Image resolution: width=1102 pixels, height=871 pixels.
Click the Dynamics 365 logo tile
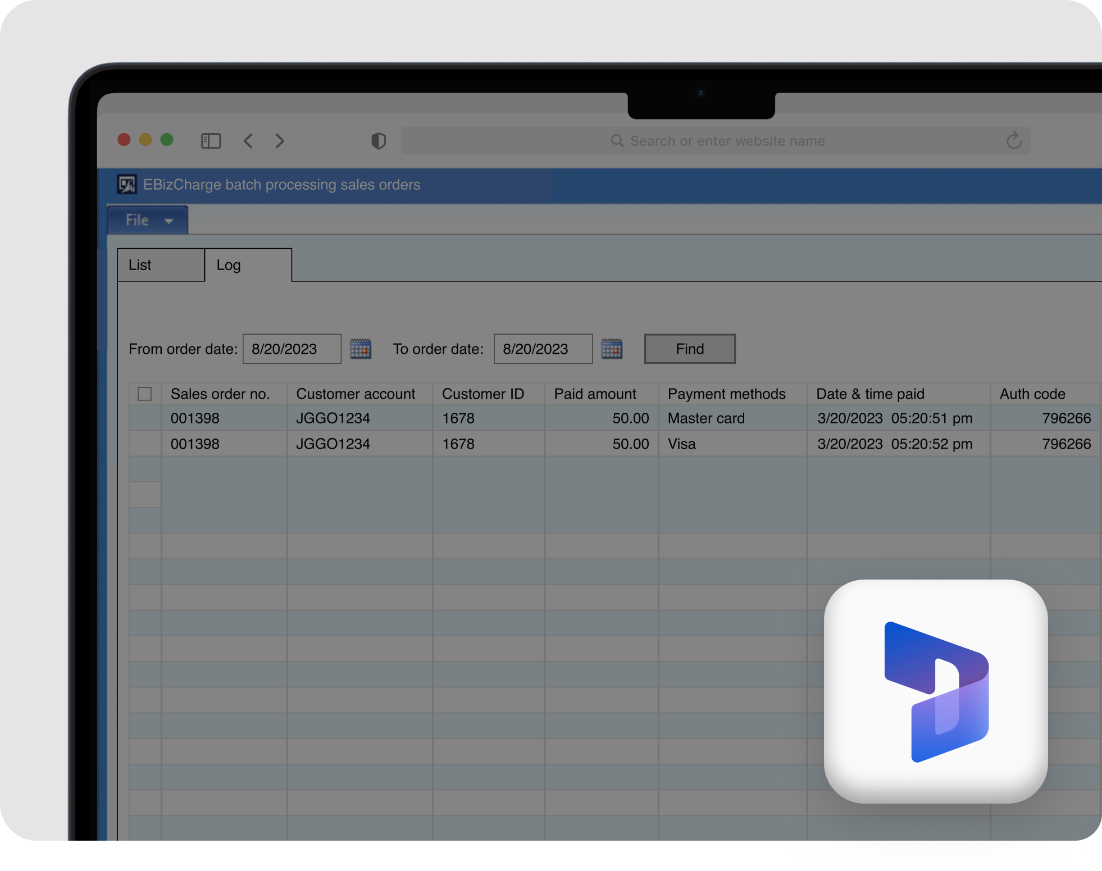[936, 691]
